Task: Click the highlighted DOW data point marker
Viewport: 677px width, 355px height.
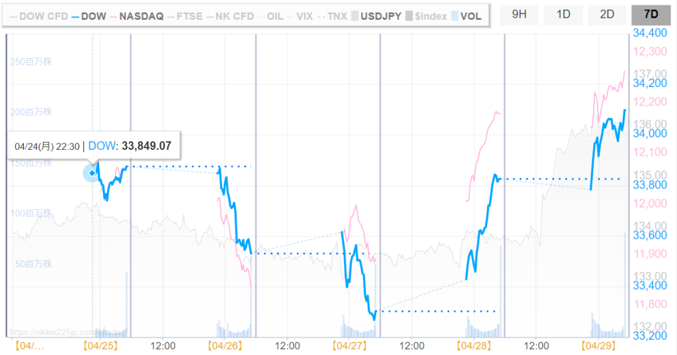Action: [92, 173]
